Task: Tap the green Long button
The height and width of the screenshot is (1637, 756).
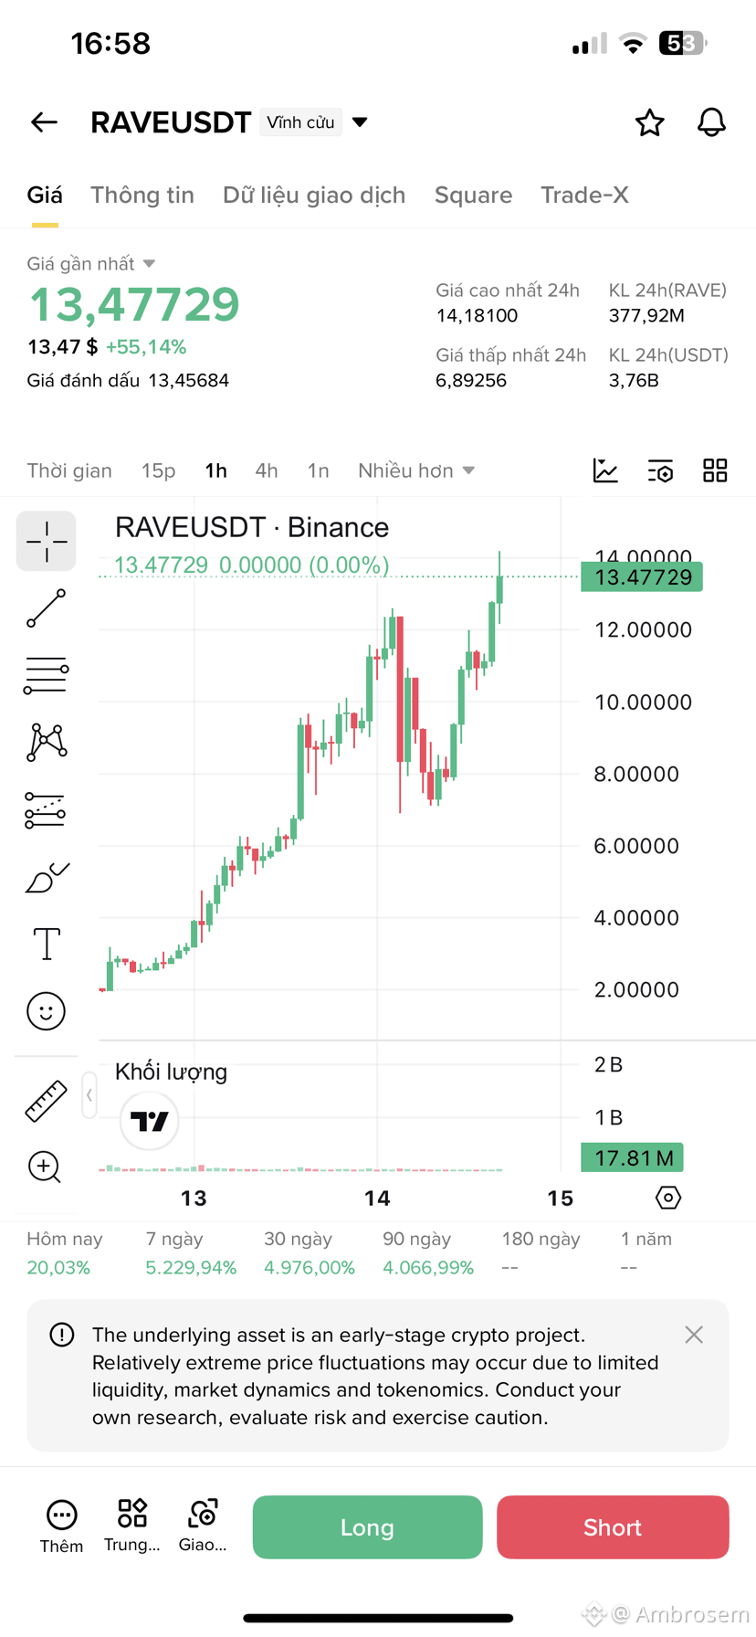Action: coord(367,1527)
